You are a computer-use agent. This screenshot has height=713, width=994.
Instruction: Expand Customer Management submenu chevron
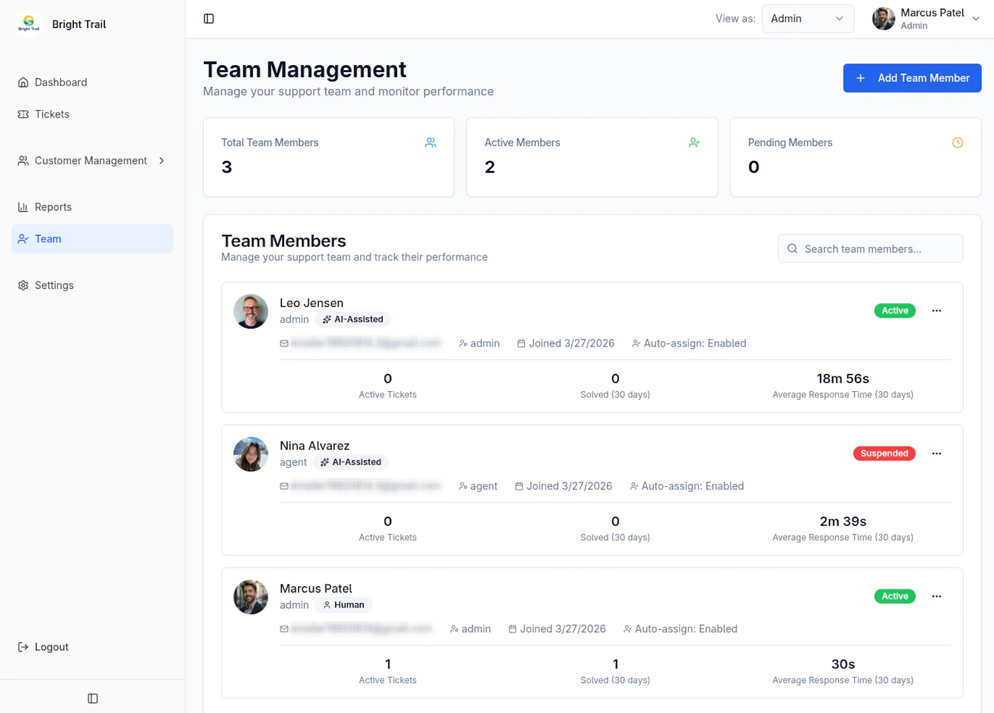pos(162,161)
